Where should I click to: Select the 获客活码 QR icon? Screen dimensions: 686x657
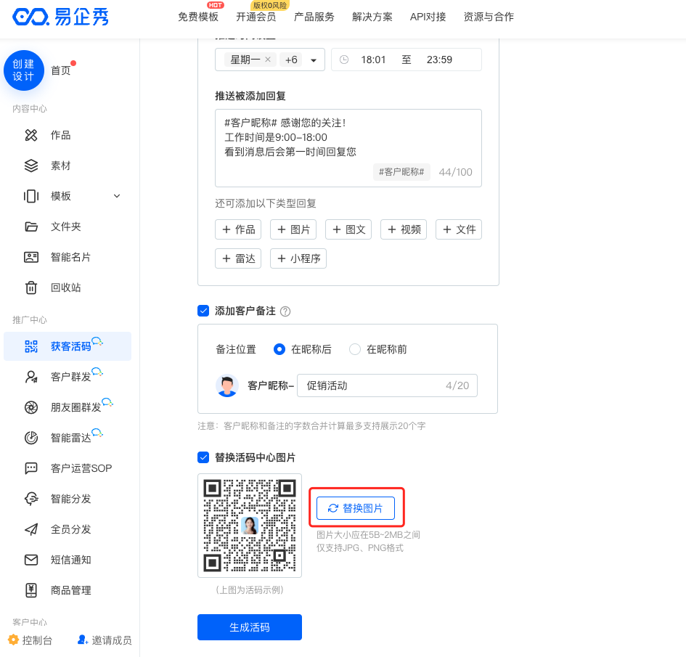tap(31, 346)
